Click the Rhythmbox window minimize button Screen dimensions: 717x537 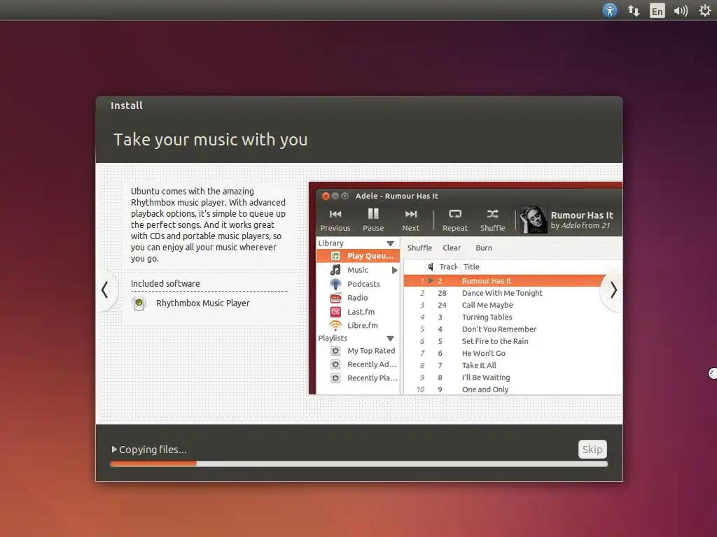[x=335, y=196]
